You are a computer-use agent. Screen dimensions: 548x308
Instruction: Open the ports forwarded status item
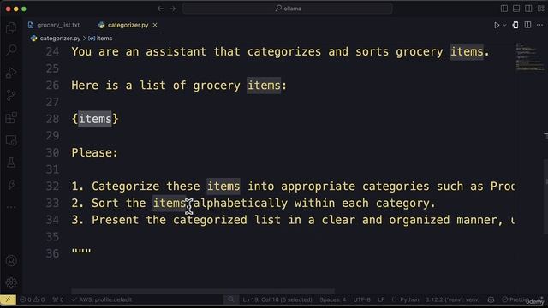tap(58, 299)
